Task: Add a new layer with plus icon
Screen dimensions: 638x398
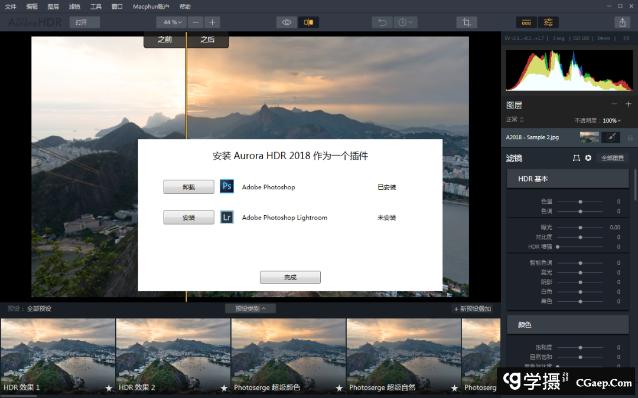Action: coord(629,104)
